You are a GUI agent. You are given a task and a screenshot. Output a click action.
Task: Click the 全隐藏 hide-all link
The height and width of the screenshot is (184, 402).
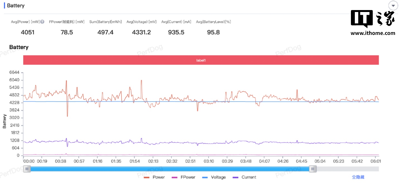358,177
